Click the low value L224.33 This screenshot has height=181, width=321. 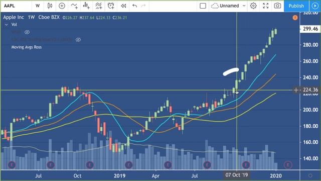(x=103, y=18)
